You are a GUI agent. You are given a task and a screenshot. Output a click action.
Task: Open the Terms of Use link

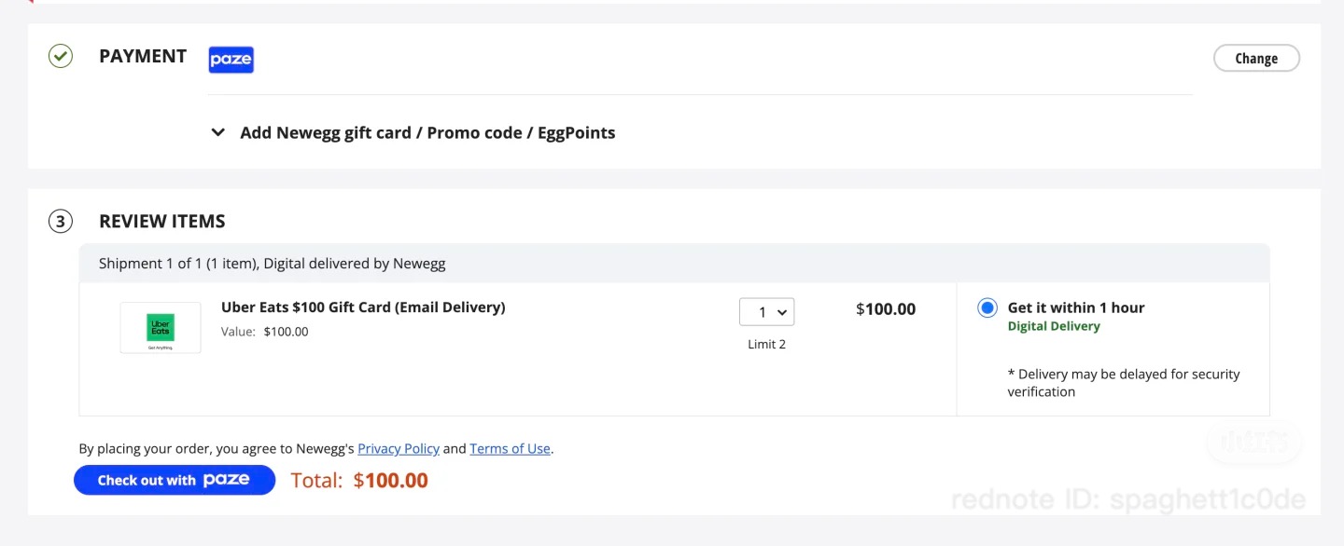[510, 448]
